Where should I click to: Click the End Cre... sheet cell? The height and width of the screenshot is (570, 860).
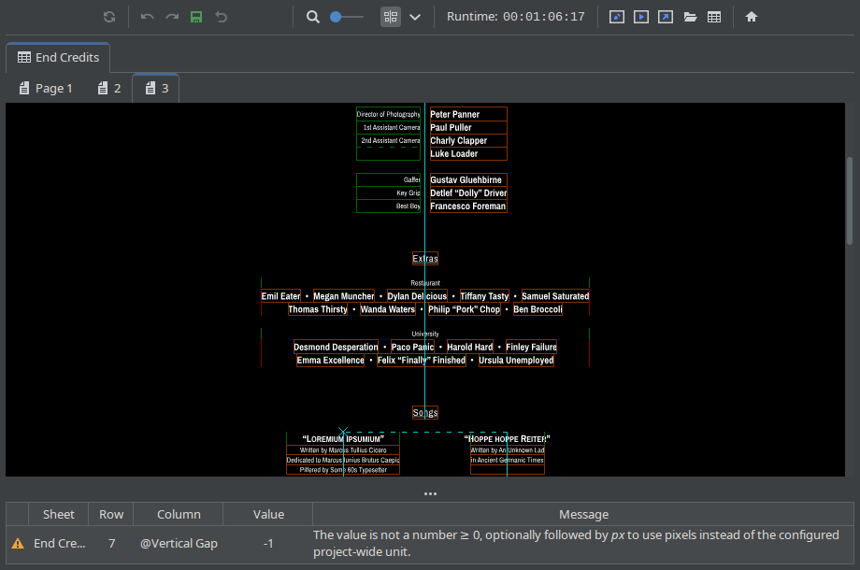click(59, 544)
